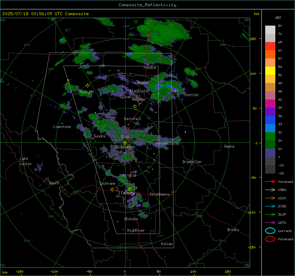
Task: Click the Vulcan city label
Action: (167, 244)
